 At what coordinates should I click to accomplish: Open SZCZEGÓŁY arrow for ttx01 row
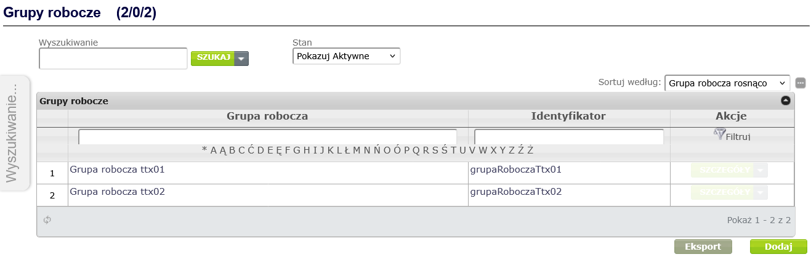coord(762,170)
